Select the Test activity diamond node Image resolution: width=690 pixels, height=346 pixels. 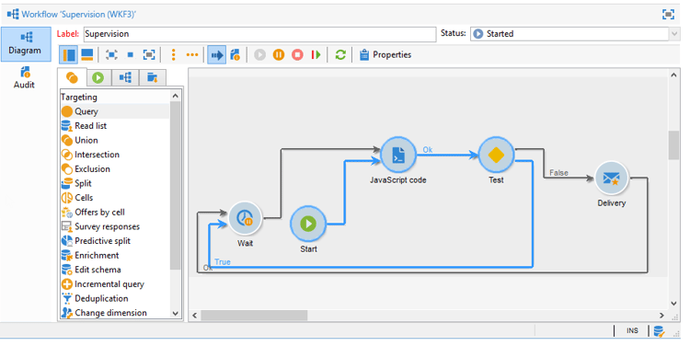(496, 155)
